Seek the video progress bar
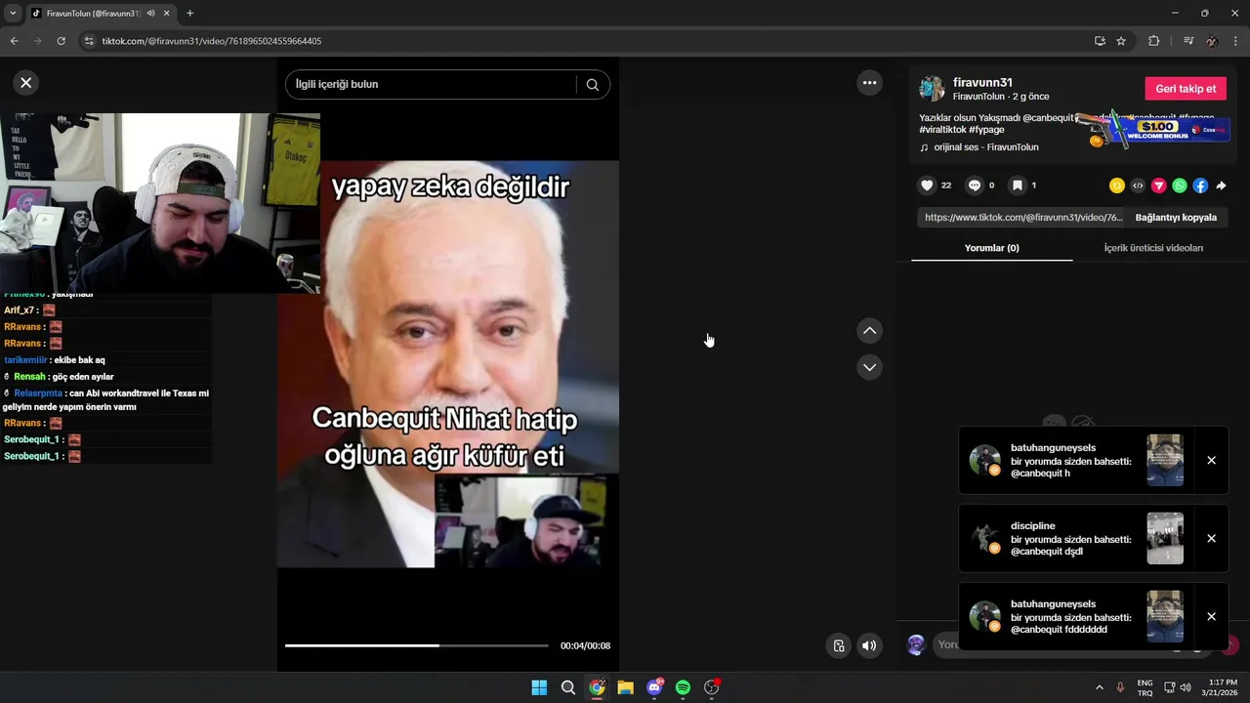This screenshot has width=1250, height=703. pos(417,645)
